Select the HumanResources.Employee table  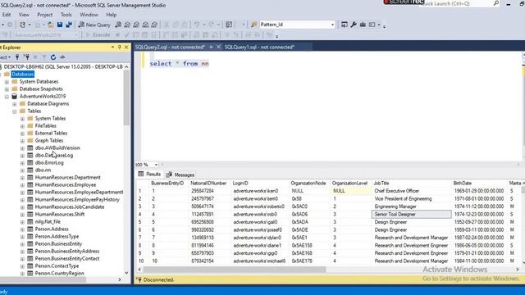click(66, 185)
